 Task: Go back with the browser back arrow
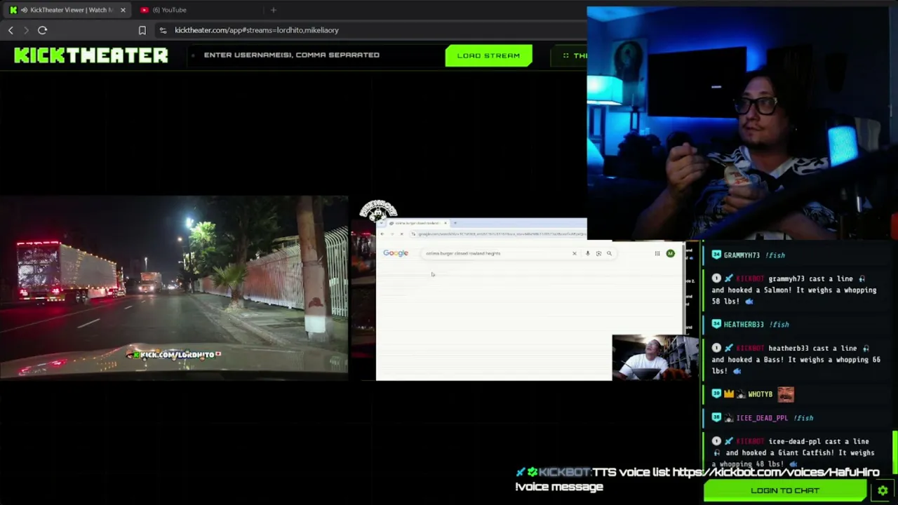tap(11, 30)
